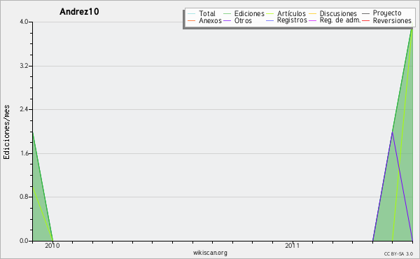Click the 3.2 y-axis value
This screenshot has height=259, width=420.
(24, 66)
